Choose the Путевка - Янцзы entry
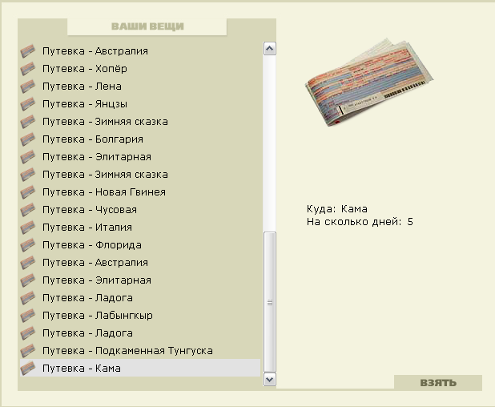Screen dimensions: 495x407 (x=85, y=104)
